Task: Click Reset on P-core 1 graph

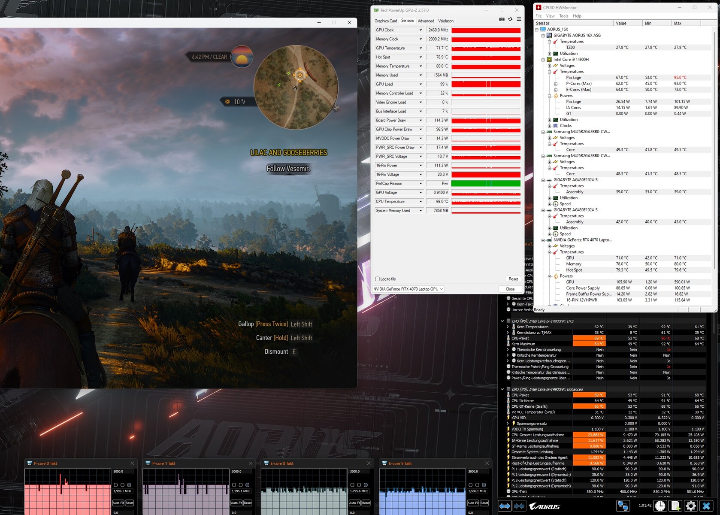Action: (248, 503)
